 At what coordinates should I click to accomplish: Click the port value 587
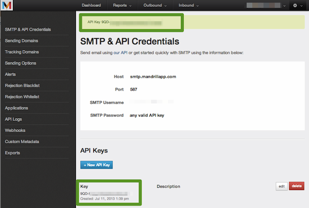point(133,89)
